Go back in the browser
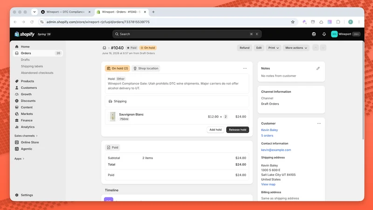This screenshot has height=210, width=373. 15,22
